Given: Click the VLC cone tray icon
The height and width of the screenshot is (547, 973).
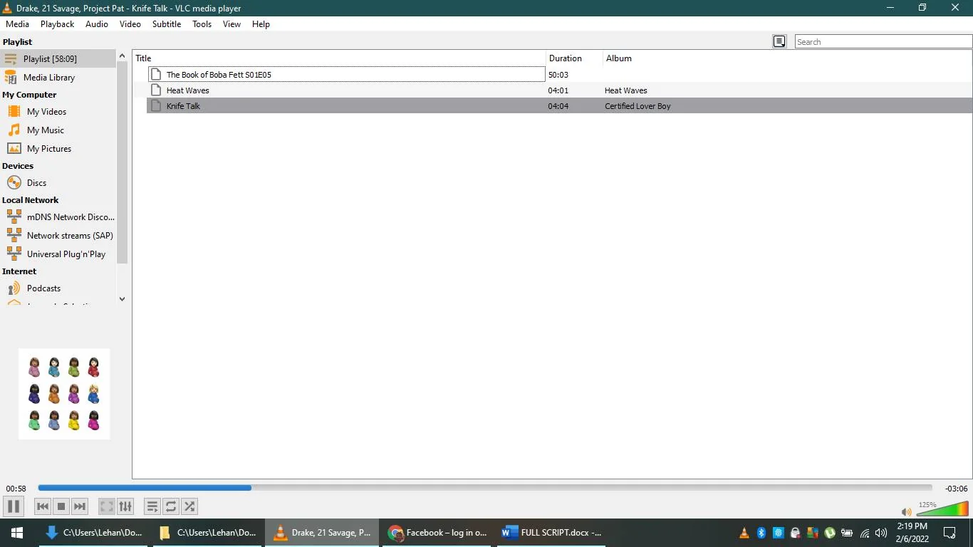Looking at the screenshot, I should tap(744, 533).
